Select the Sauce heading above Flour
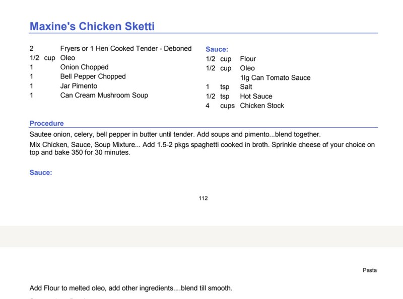 pos(217,49)
